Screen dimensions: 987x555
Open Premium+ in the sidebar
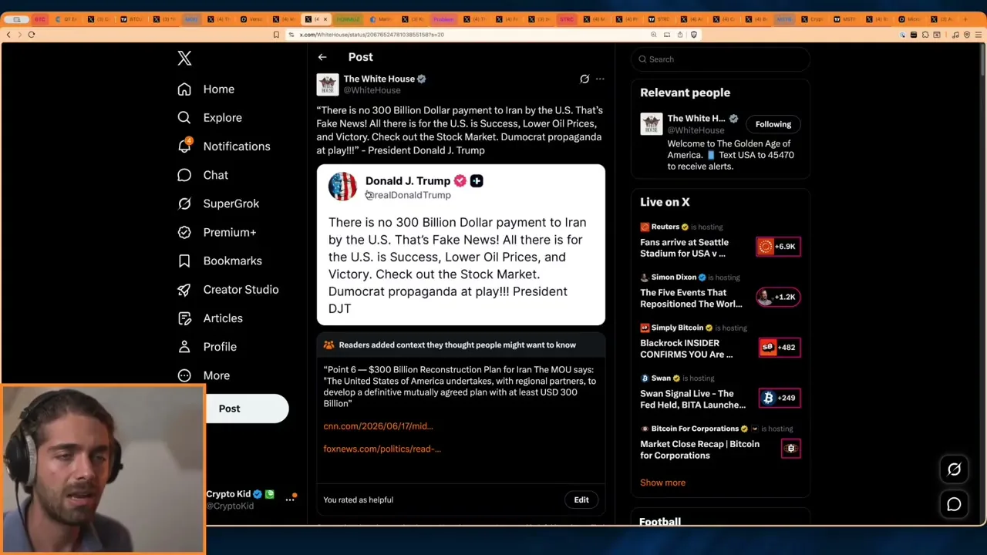(217, 232)
